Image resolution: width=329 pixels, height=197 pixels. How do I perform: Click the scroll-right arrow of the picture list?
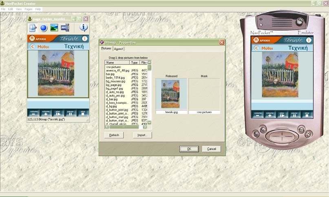145,127
